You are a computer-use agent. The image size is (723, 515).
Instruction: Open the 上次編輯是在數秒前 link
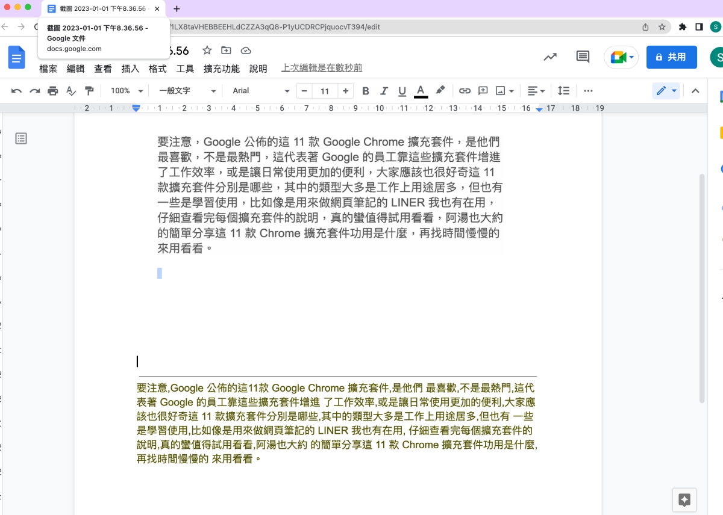(322, 69)
